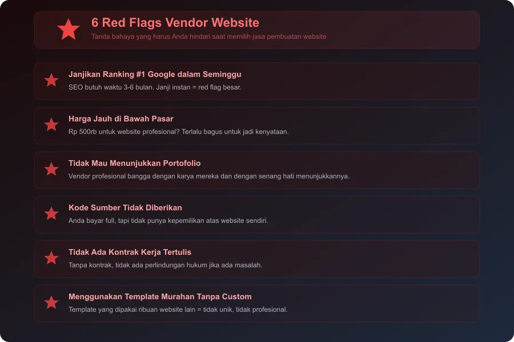Select the text 'SEO butuh waktu 3-6 bulan'
The width and height of the screenshot is (514, 342).
(155, 87)
